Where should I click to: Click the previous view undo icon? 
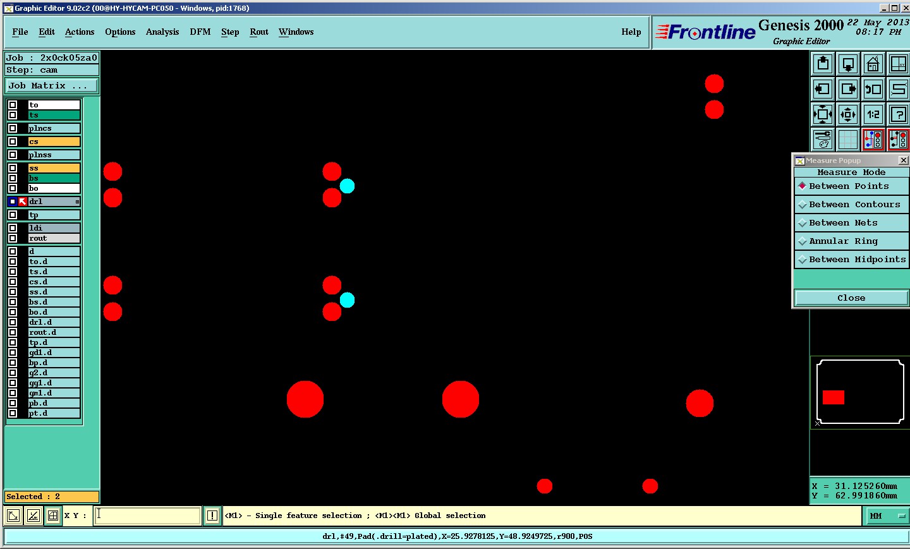873,89
